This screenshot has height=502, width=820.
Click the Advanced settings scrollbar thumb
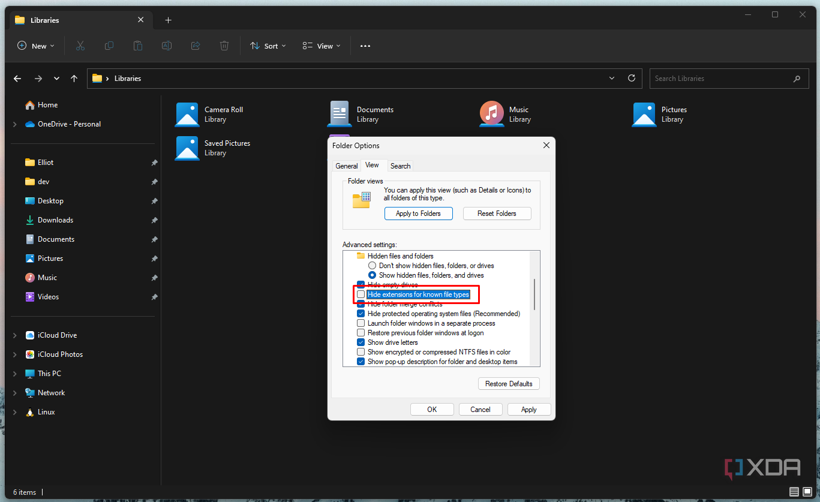[x=534, y=294]
